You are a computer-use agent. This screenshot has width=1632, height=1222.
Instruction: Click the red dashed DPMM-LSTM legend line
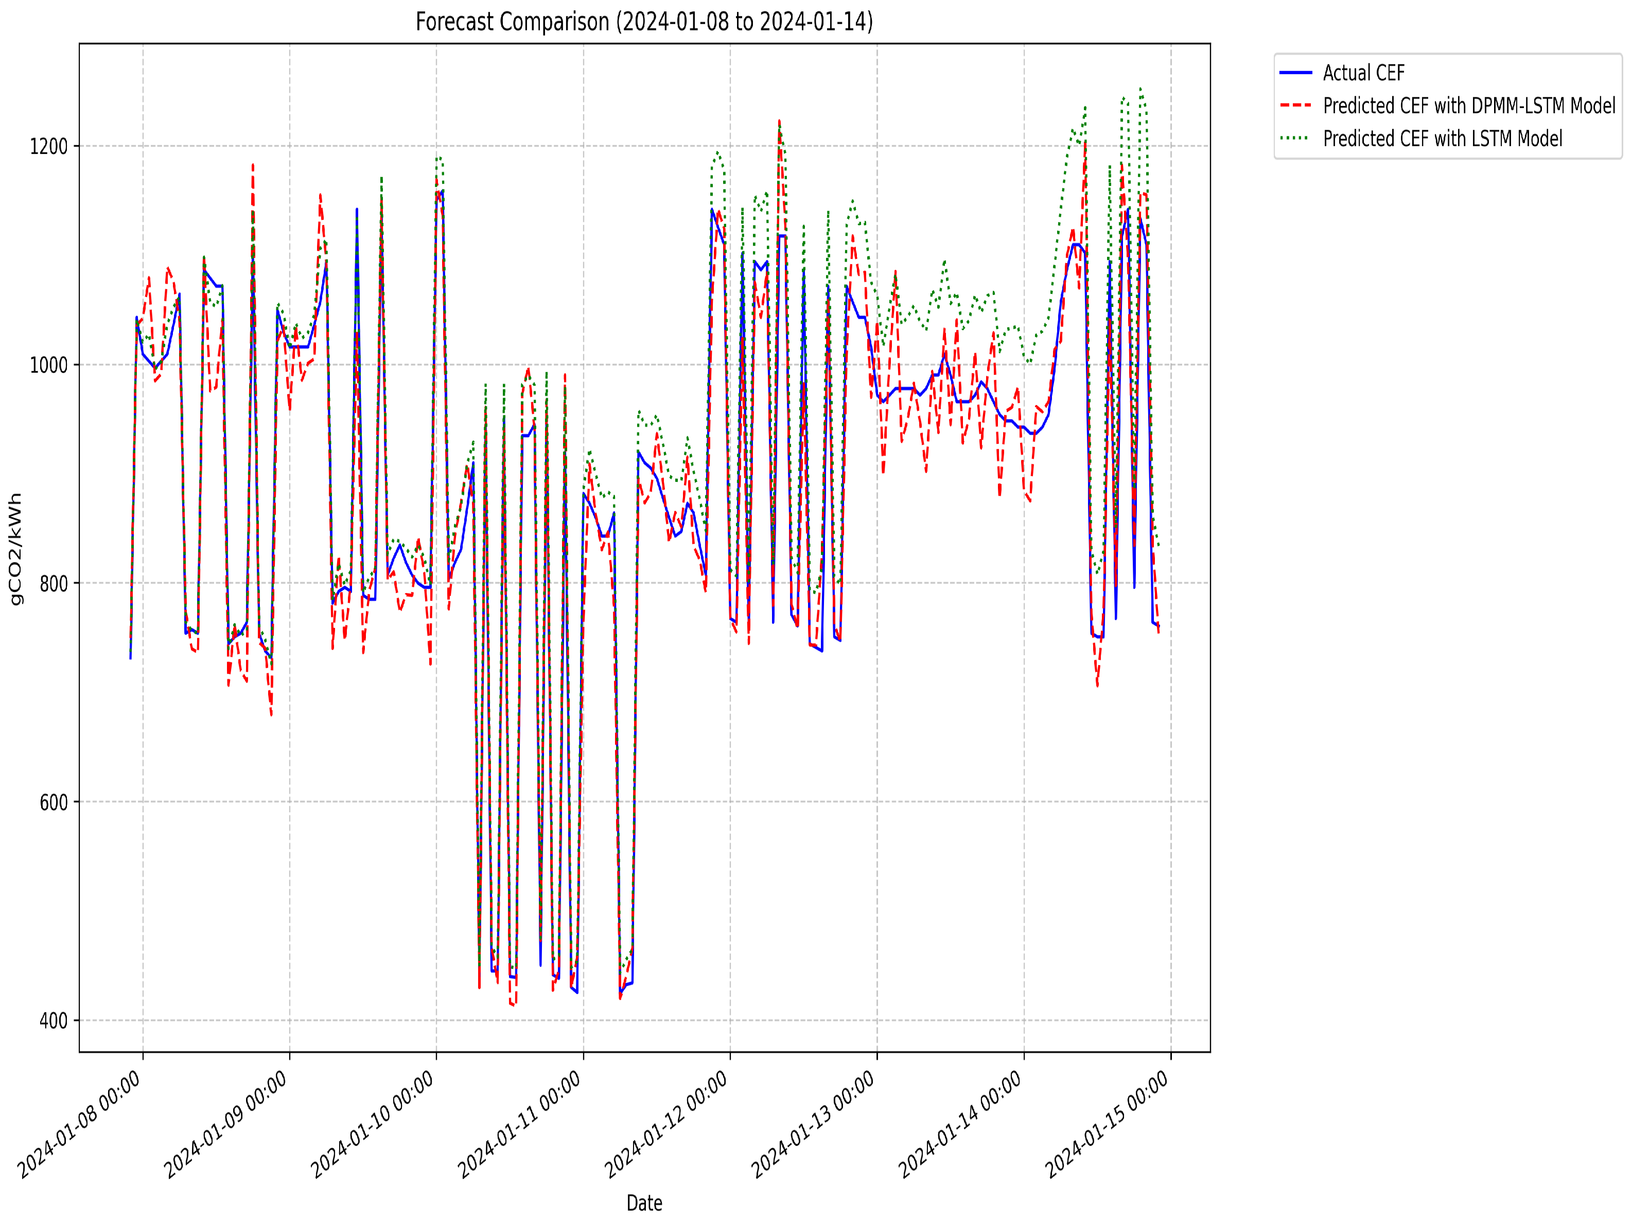coord(1295,106)
